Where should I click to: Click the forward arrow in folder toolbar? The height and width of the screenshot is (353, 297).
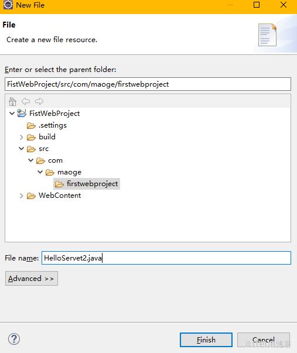[x=39, y=101]
